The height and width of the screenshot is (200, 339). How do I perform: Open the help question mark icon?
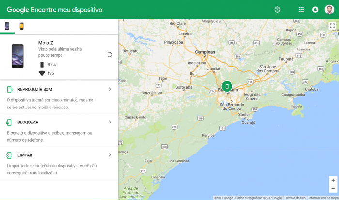277,10
